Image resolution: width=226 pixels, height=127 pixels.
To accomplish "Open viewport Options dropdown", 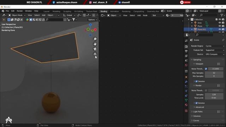I will (93, 20).
